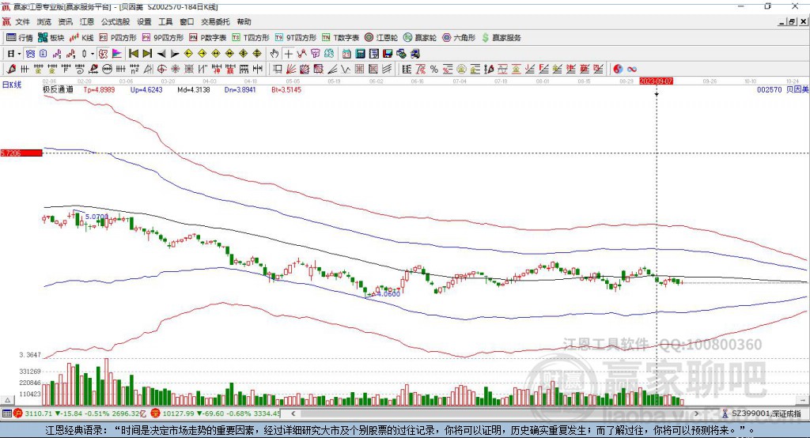Viewport: 810px width, 438px height.
Task: Expand the 日 period dropdown arrow
Action: pyautogui.click(x=19, y=53)
